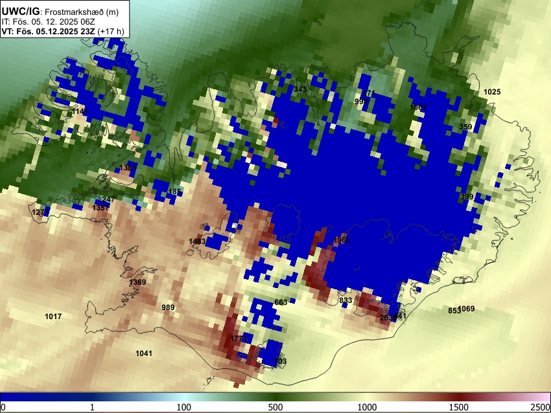551x413 pixels.
Task: Click the 1069 value label over the sea
Action: (467, 309)
